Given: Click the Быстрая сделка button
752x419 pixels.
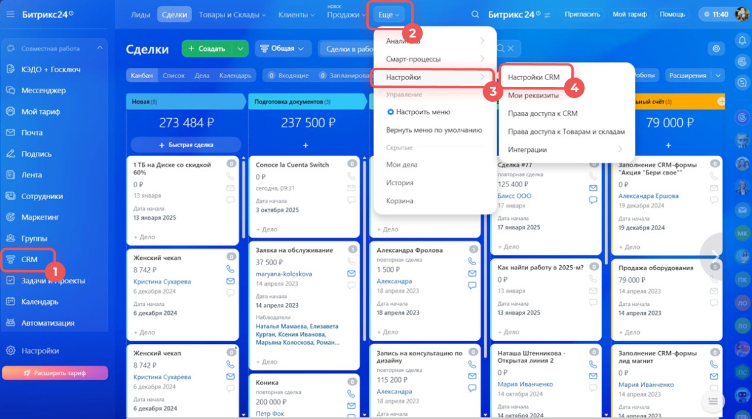Looking at the screenshot, I should click(186, 145).
